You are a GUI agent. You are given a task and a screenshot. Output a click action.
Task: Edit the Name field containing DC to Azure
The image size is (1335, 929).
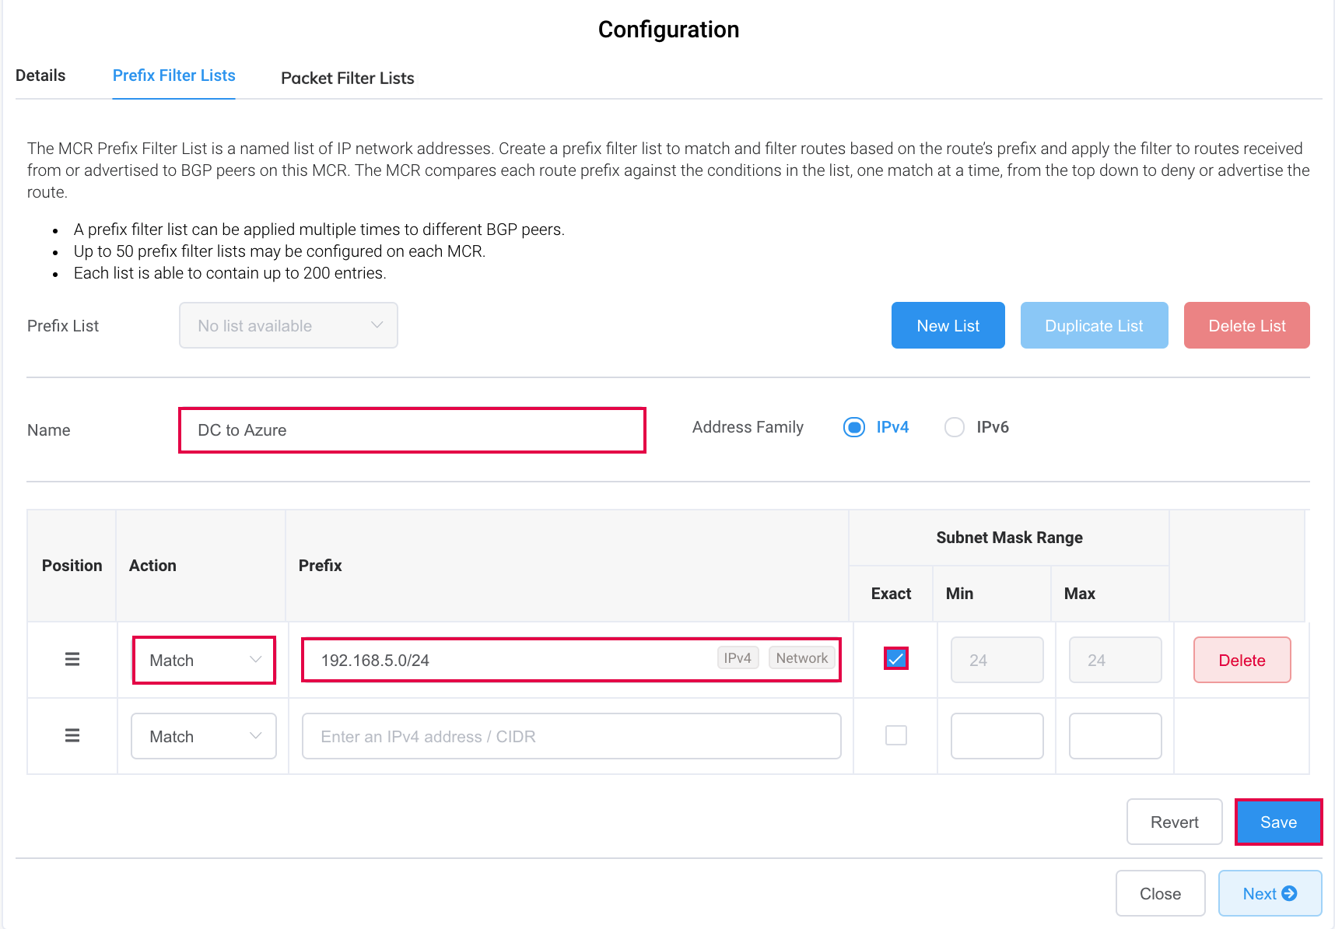pos(412,429)
